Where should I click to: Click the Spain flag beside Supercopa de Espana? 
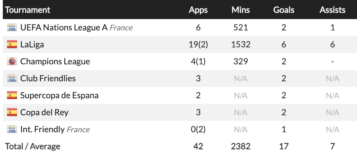pos(12,95)
